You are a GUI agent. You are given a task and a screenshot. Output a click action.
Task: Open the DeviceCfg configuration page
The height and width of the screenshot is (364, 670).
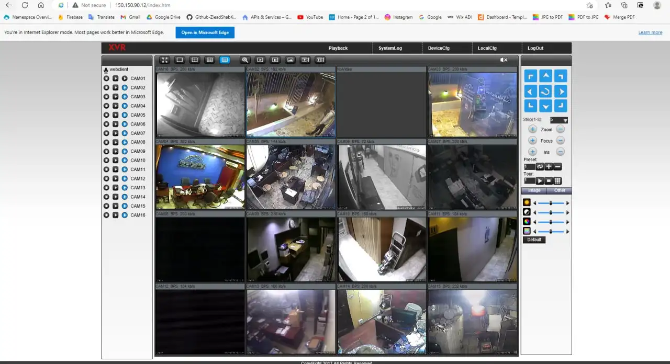coord(439,48)
